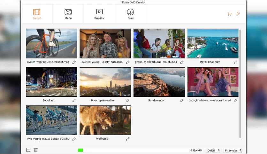The width and height of the screenshot is (267, 154).
Task: Click edit pencil for Skyscrapers.webm
Action: click(x=128, y=101)
